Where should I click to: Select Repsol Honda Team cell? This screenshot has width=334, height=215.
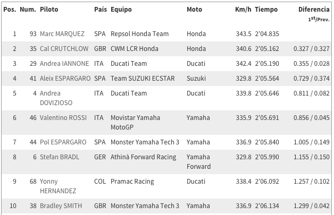tap(139, 34)
